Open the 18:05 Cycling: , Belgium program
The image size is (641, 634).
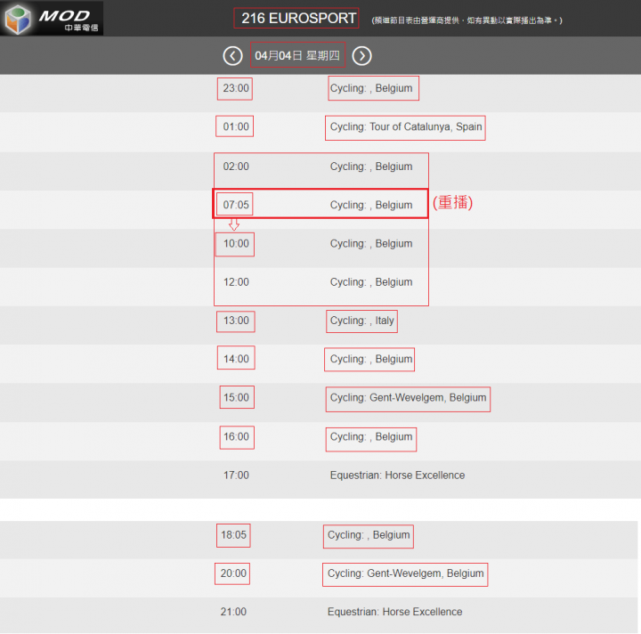tap(369, 534)
